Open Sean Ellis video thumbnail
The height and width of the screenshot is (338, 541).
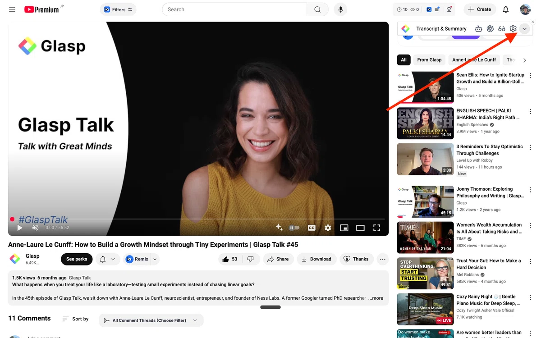(x=425, y=87)
